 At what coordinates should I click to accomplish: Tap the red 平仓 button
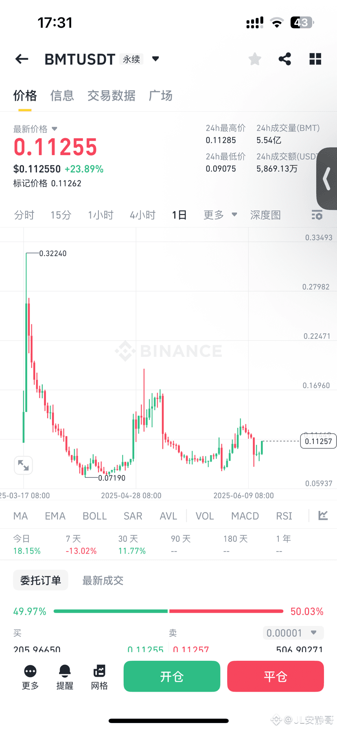tap(276, 676)
